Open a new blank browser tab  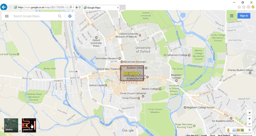123,7
